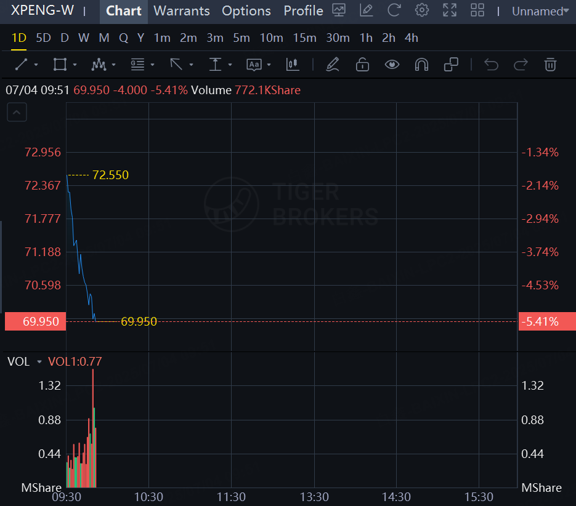The image size is (576, 506).
Task: Click the red -5.41% percentage label
Action: (x=547, y=321)
